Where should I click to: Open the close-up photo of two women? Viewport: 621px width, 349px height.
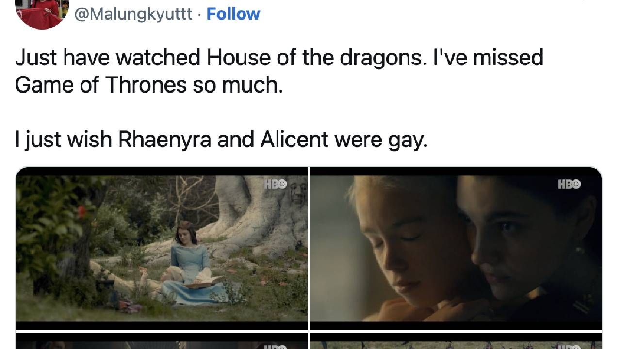tap(456, 249)
